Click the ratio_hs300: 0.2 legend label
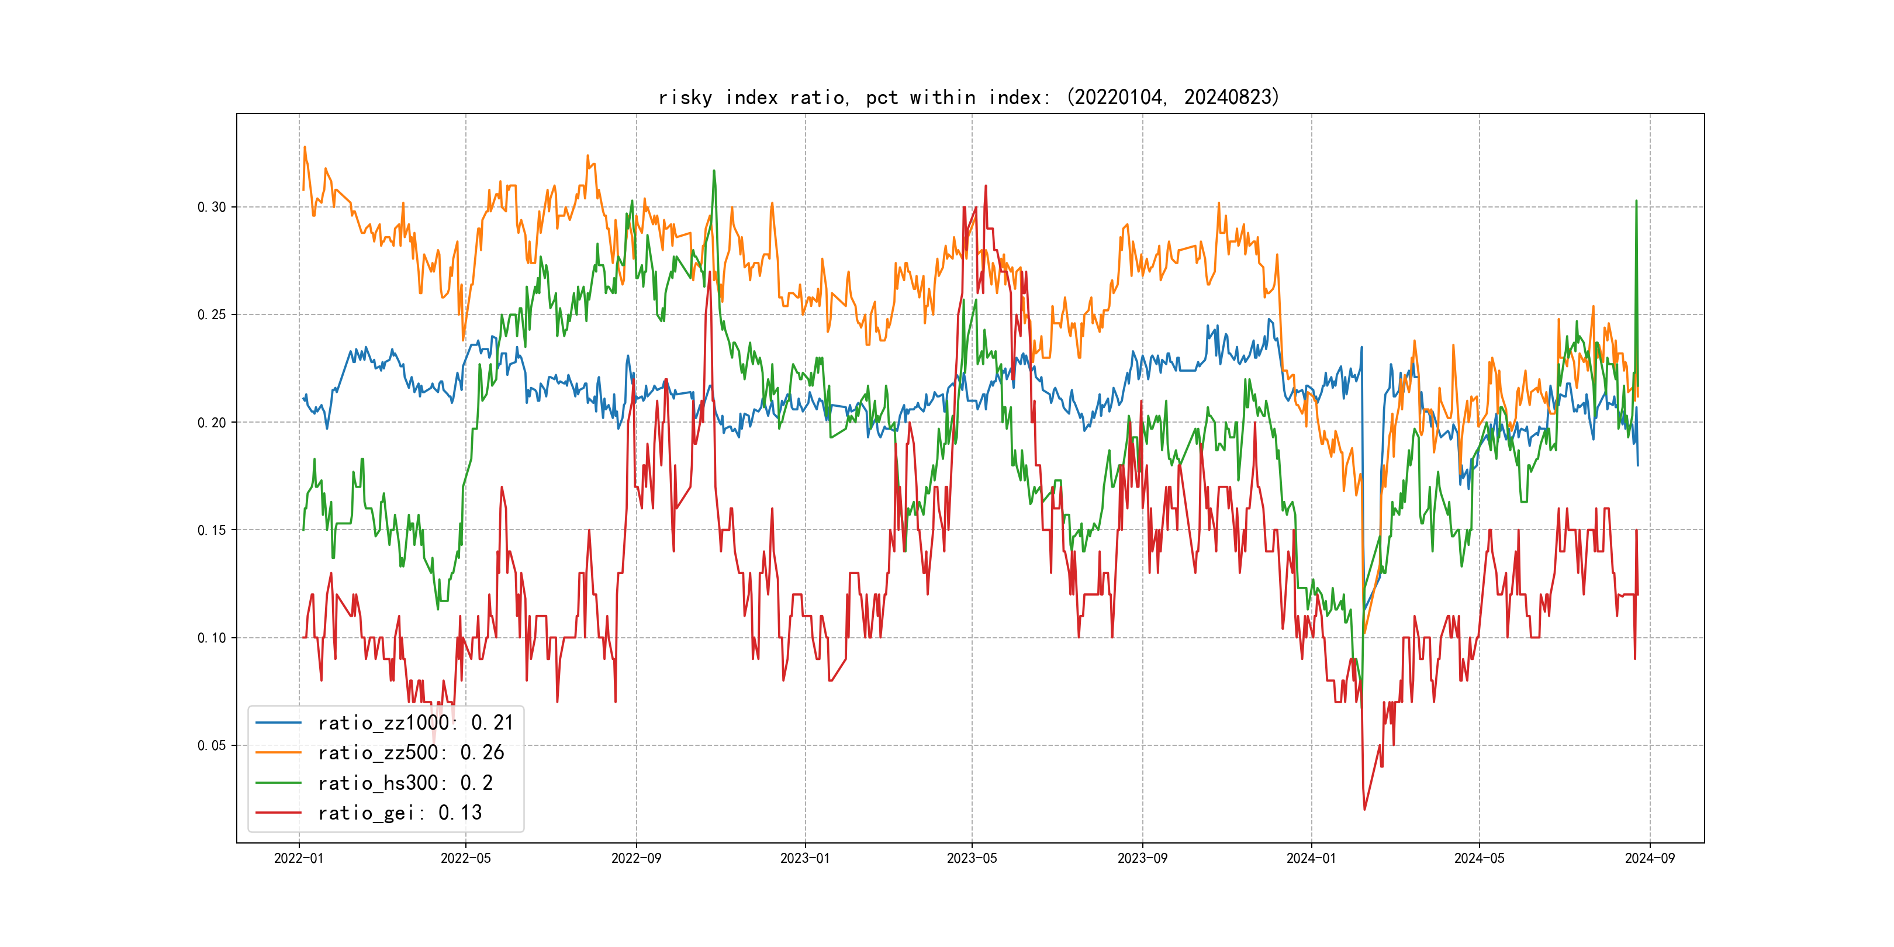The image size is (1894, 947). (405, 783)
